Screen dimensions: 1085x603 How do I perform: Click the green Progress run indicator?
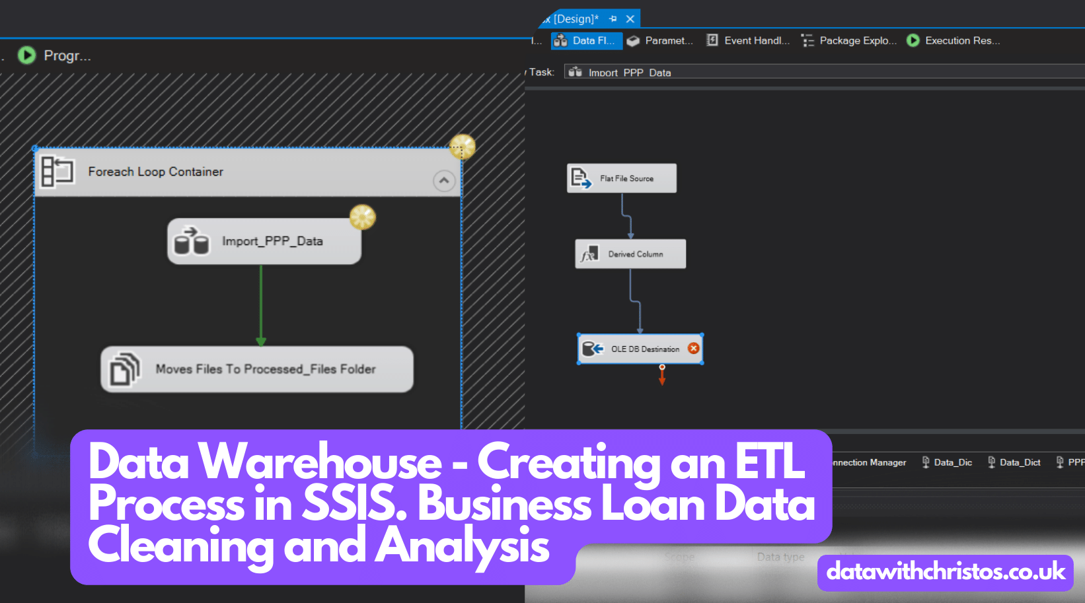[26, 55]
